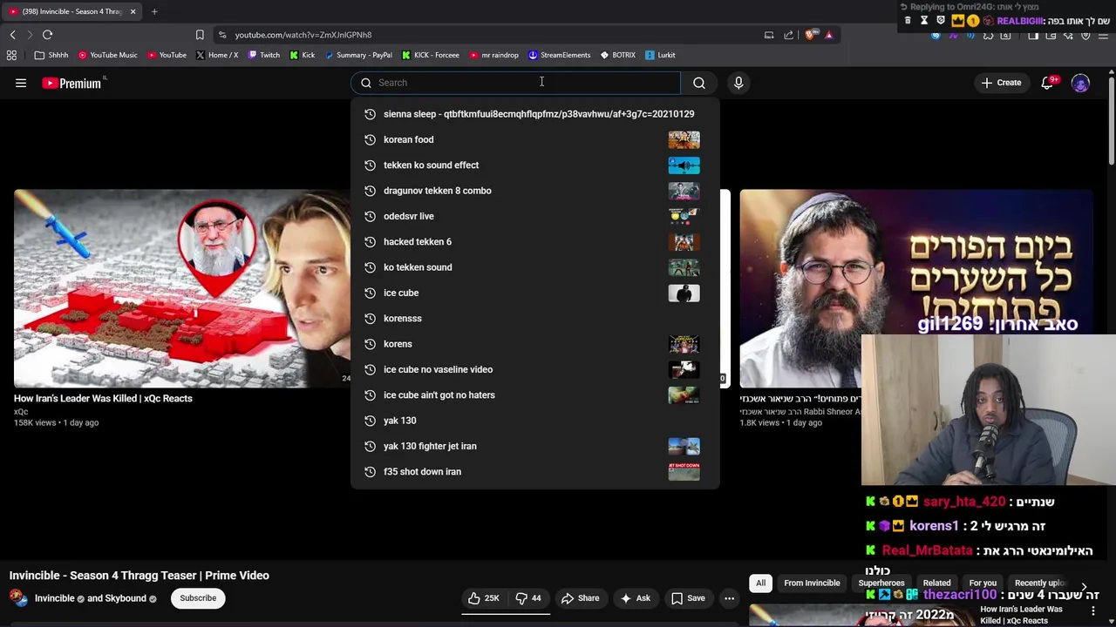Open YouTube Music bookmark
1116x627 pixels.
[x=108, y=55]
